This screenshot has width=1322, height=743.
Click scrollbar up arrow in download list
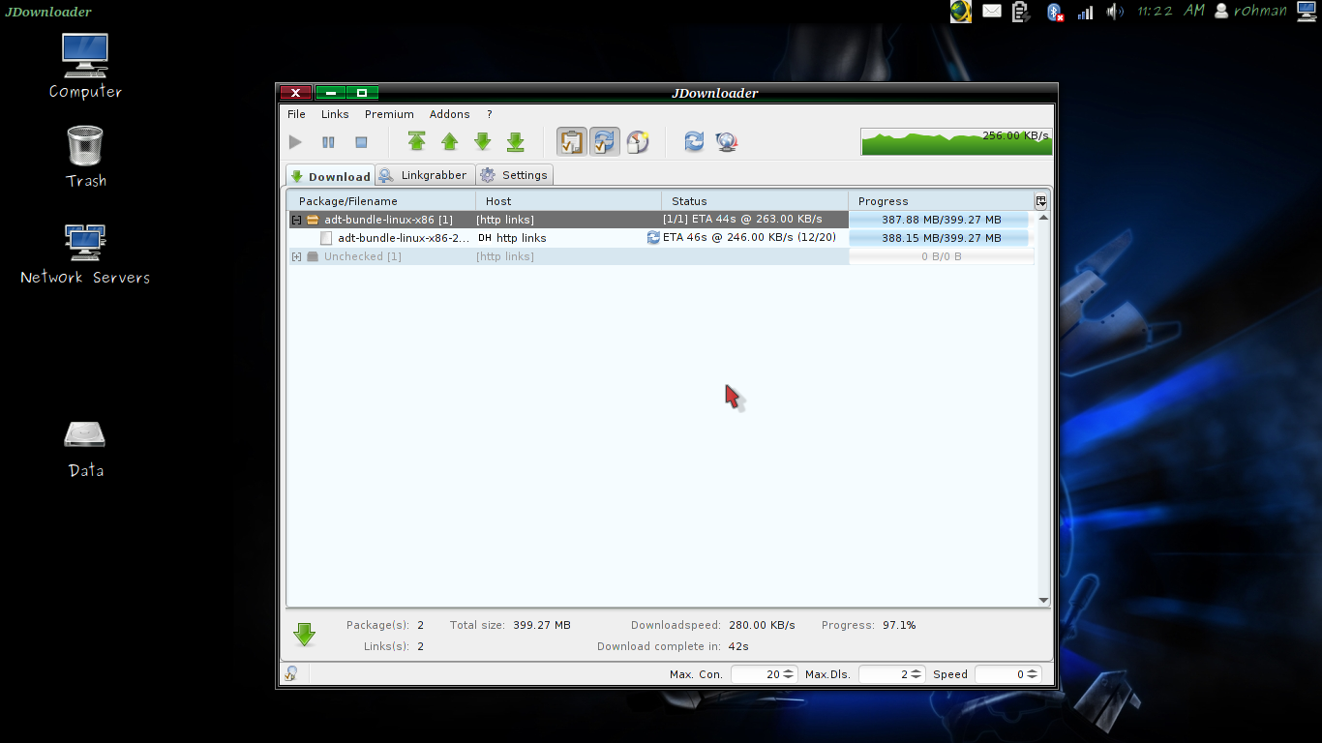point(1043,218)
